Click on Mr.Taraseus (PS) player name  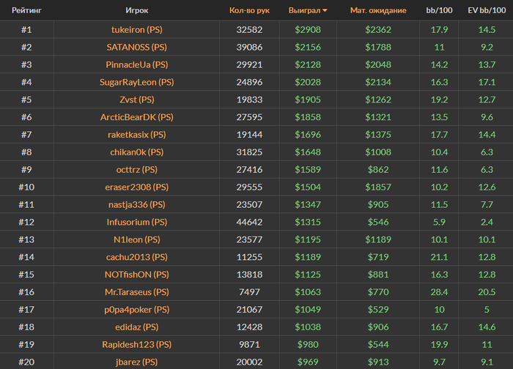[x=137, y=292]
